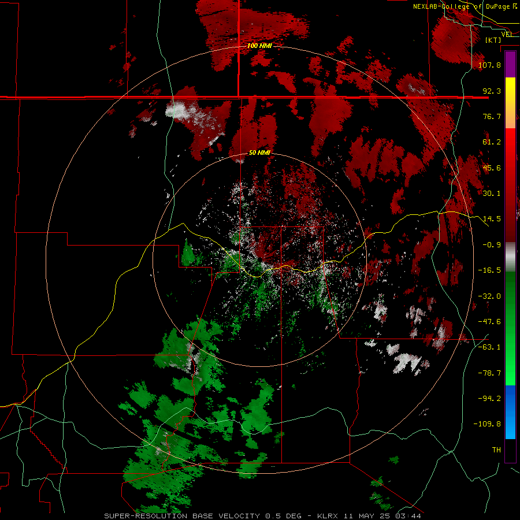Click the TH label on the scale
The image size is (520, 520).
pos(496,450)
